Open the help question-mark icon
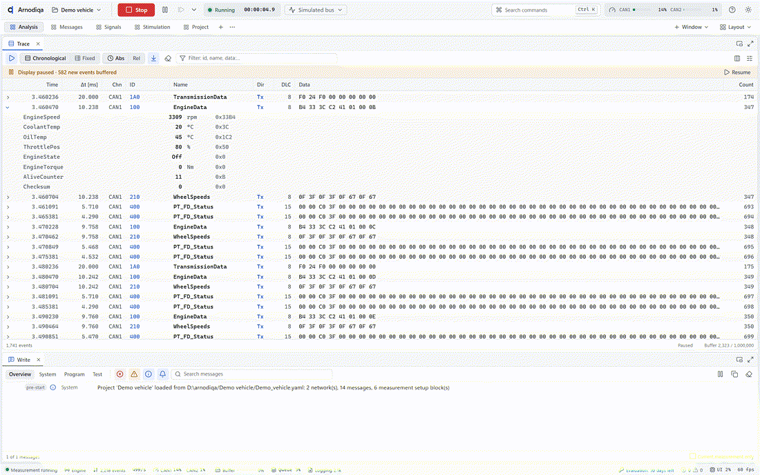 pyautogui.click(x=732, y=10)
